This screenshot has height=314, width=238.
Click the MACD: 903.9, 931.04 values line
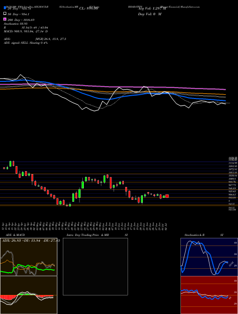pyautogui.click(x=26, y=31)
